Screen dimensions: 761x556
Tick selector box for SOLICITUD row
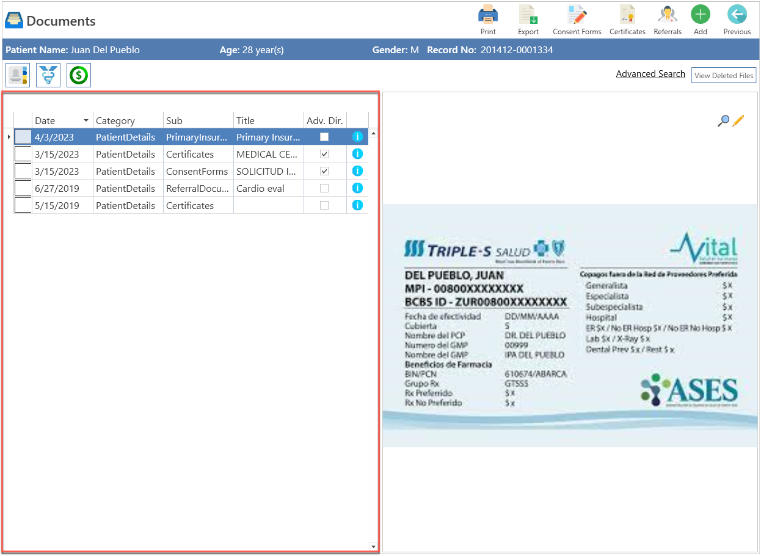(23, 171)
